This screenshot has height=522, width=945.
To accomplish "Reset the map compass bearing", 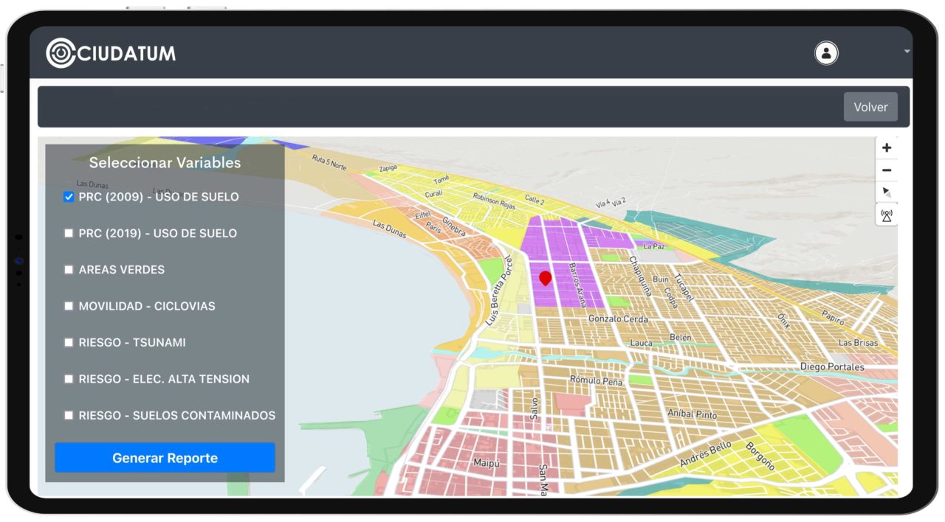I will 887,192.
